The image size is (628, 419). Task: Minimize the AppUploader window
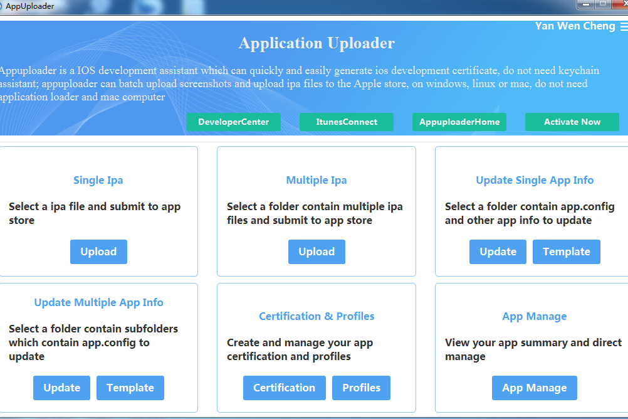pyautogui.click(x=585, y=4)
